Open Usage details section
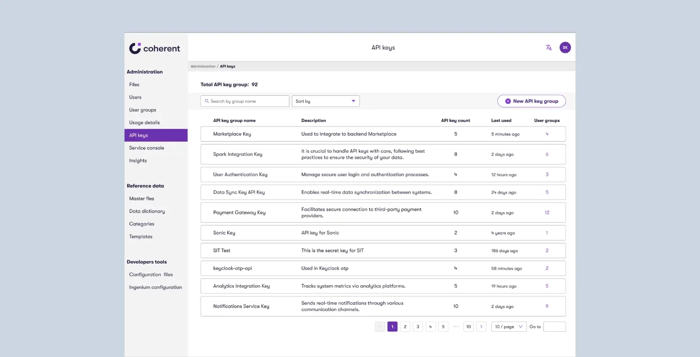 (145, 122)
